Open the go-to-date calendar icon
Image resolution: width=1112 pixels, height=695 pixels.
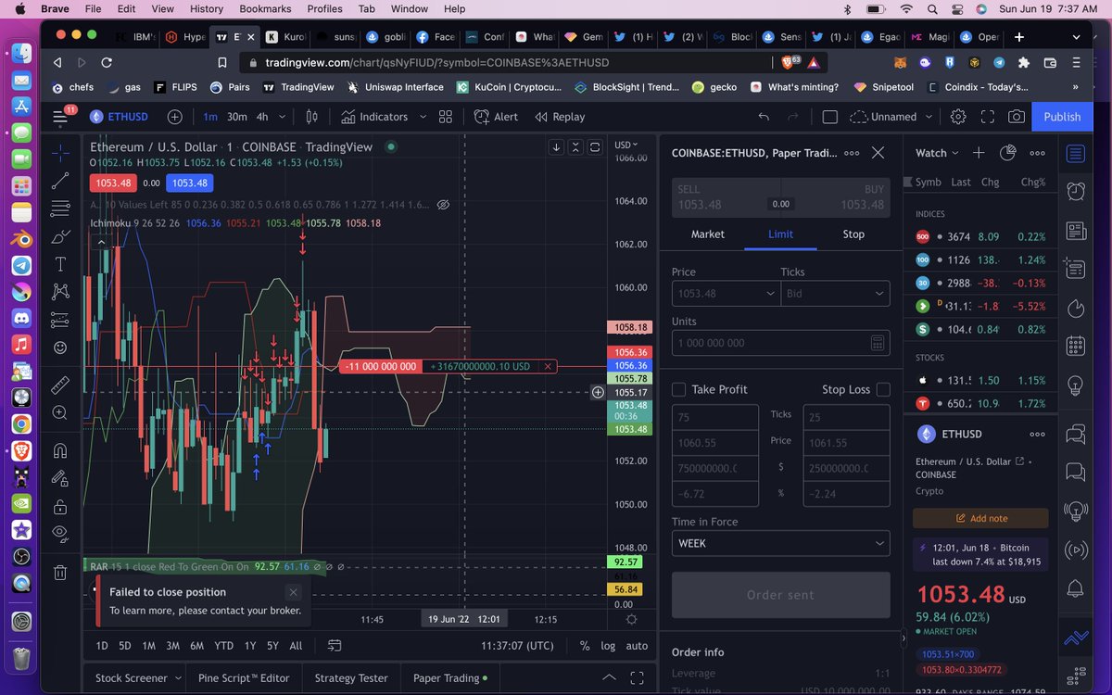(x=335, y=646)
